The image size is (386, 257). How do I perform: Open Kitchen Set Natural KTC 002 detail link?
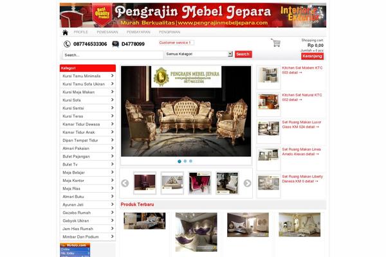click(302, 98)
